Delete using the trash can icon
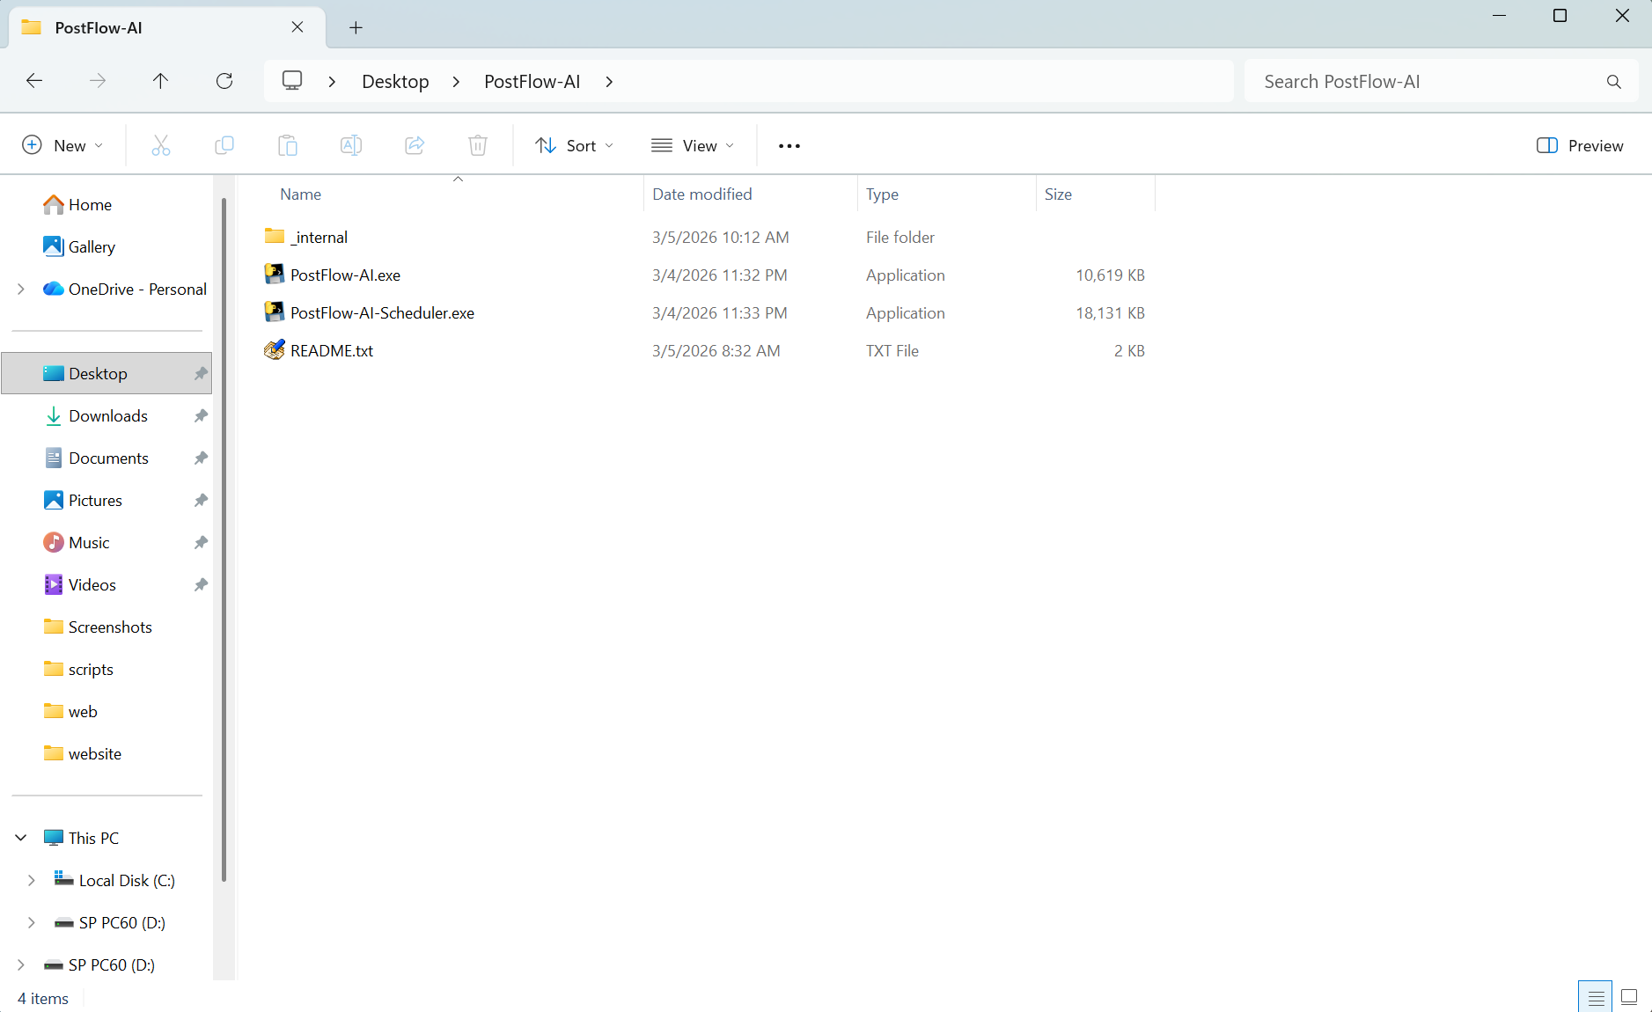The image size is (1652, 1012). (478, 145)
